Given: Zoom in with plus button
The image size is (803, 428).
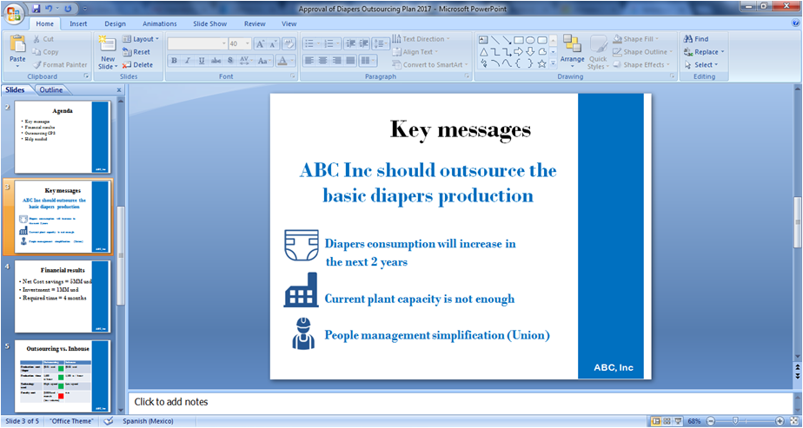Looking at the screenshot, I should click(x=780, y=421).
